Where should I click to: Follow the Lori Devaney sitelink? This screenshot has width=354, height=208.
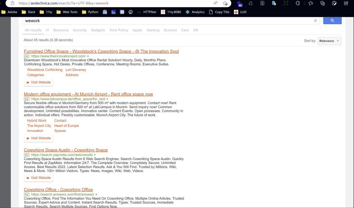pyautogui.click(x=76, y=70)
